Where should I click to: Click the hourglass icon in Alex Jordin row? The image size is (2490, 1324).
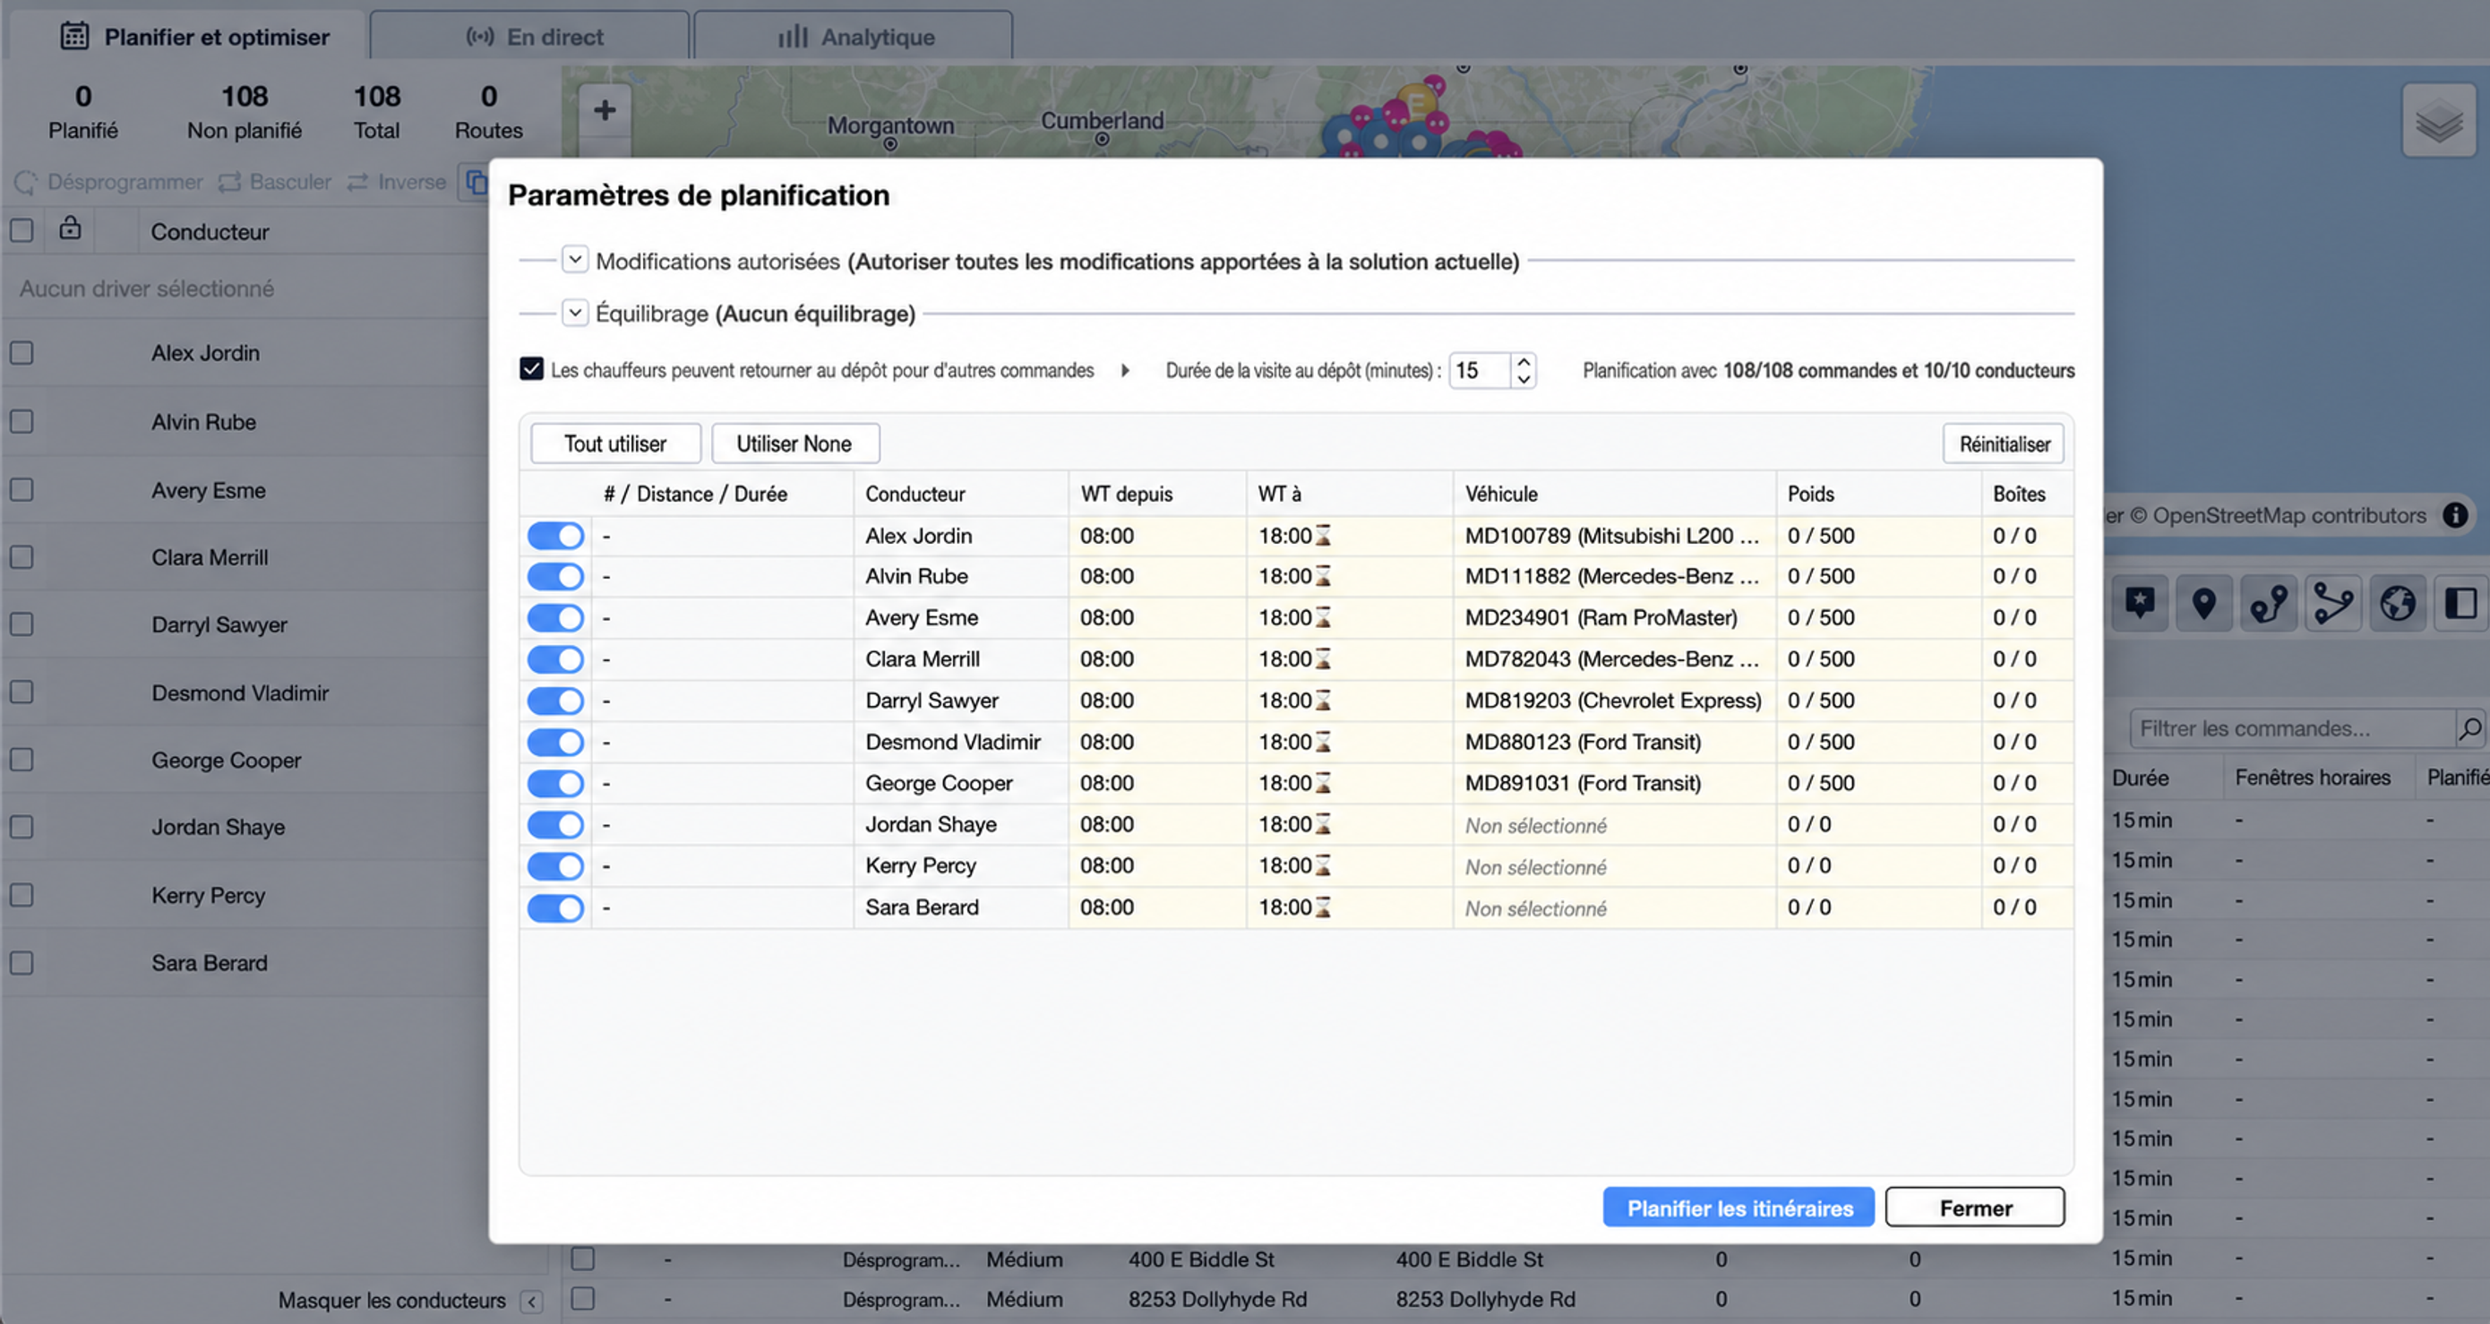pyautogui.click(x=1323, y=536)
